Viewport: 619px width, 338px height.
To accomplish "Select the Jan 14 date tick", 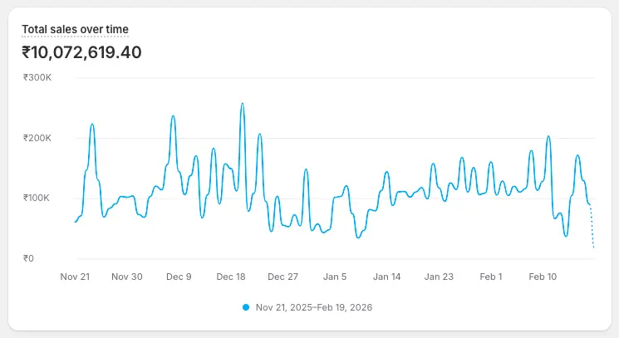I will click(386, 277).
